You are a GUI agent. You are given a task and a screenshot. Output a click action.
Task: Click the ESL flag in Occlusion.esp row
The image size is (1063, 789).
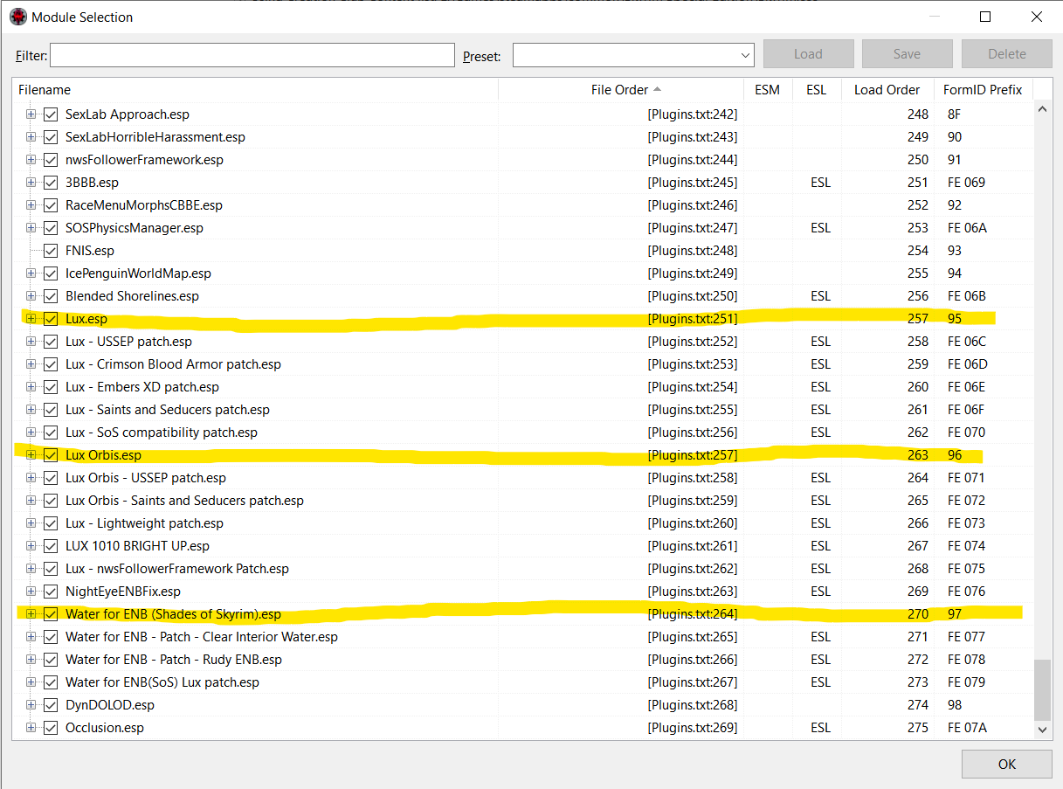(820, 728)
